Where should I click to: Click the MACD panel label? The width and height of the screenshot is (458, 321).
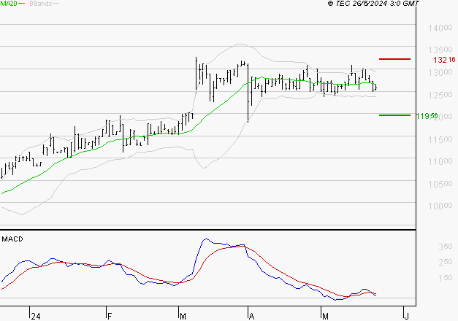pyautogui.click(x=12, y=239)
